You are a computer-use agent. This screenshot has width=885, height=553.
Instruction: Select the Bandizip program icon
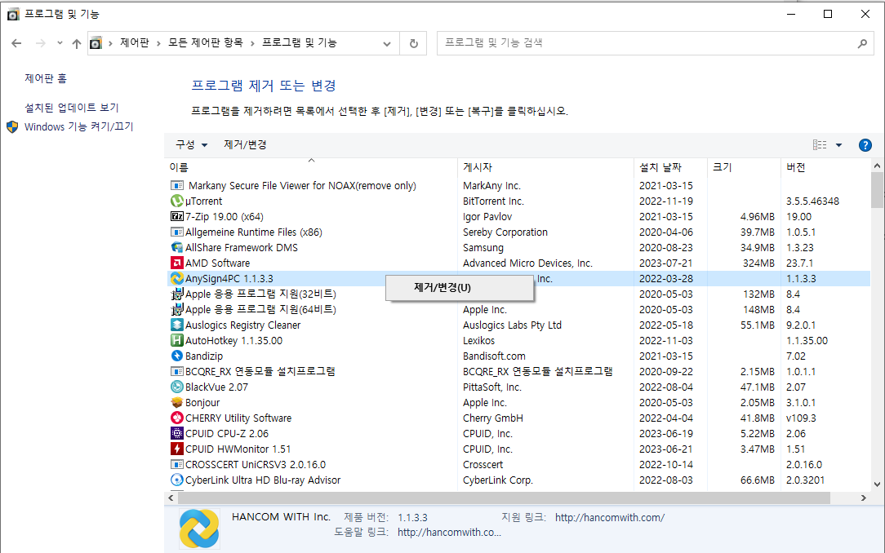pos(176,356)
